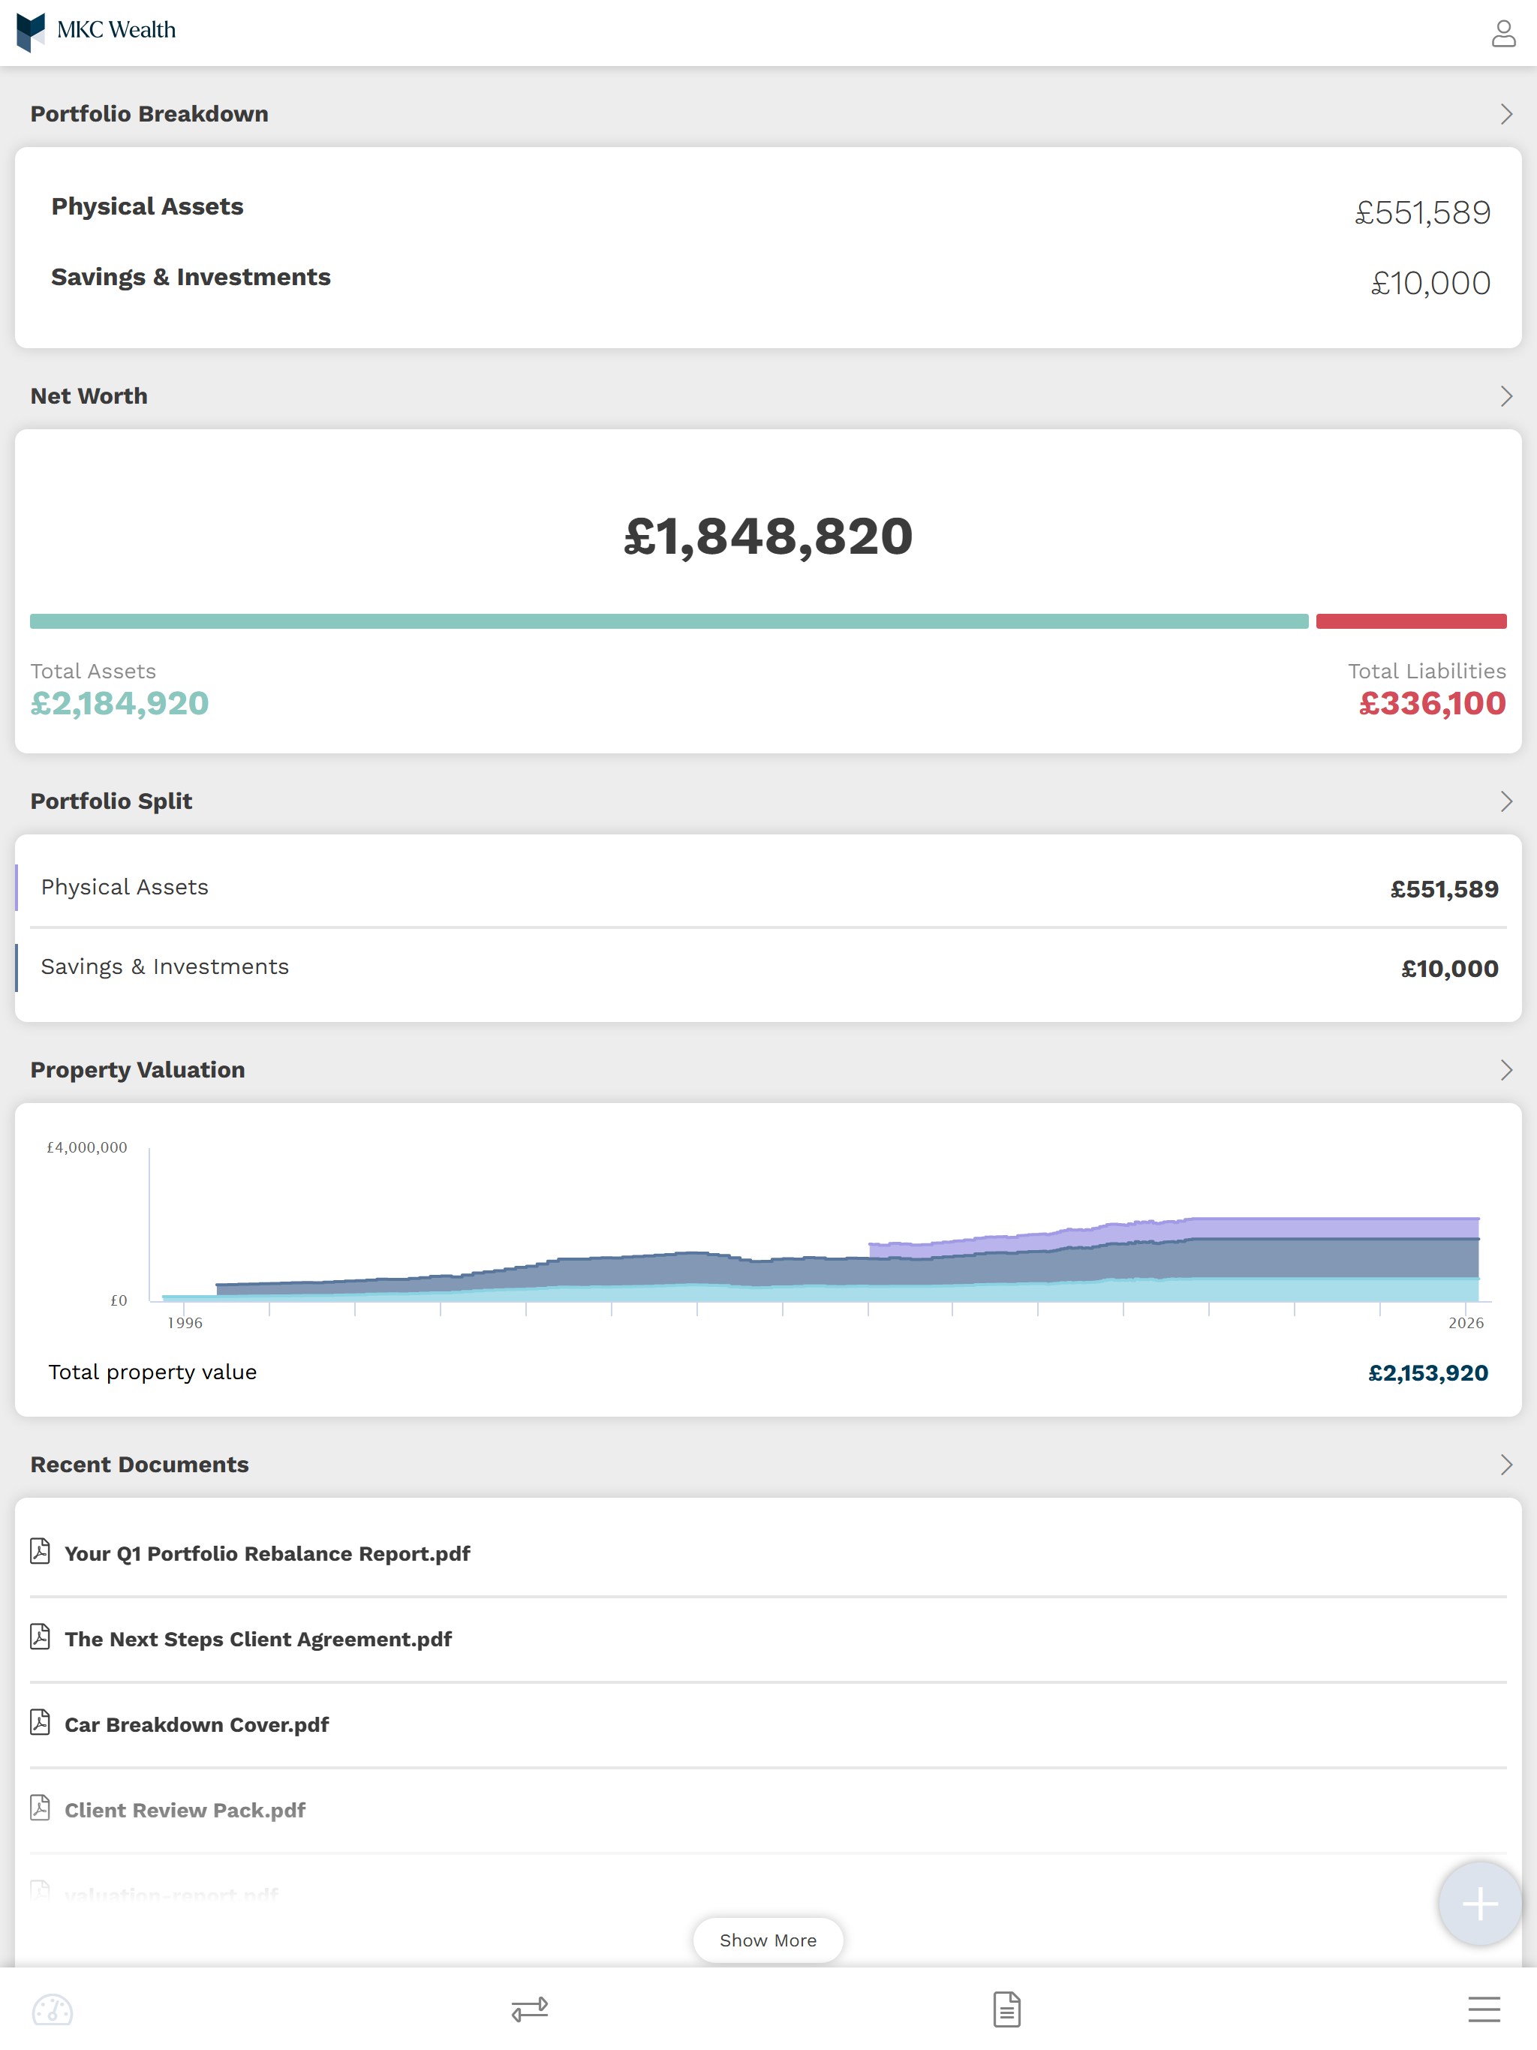This screenshot has height=2050, width=1537.
Task: Expand Recent Documents section chevron
Action: click(x=1505, y=1464)
